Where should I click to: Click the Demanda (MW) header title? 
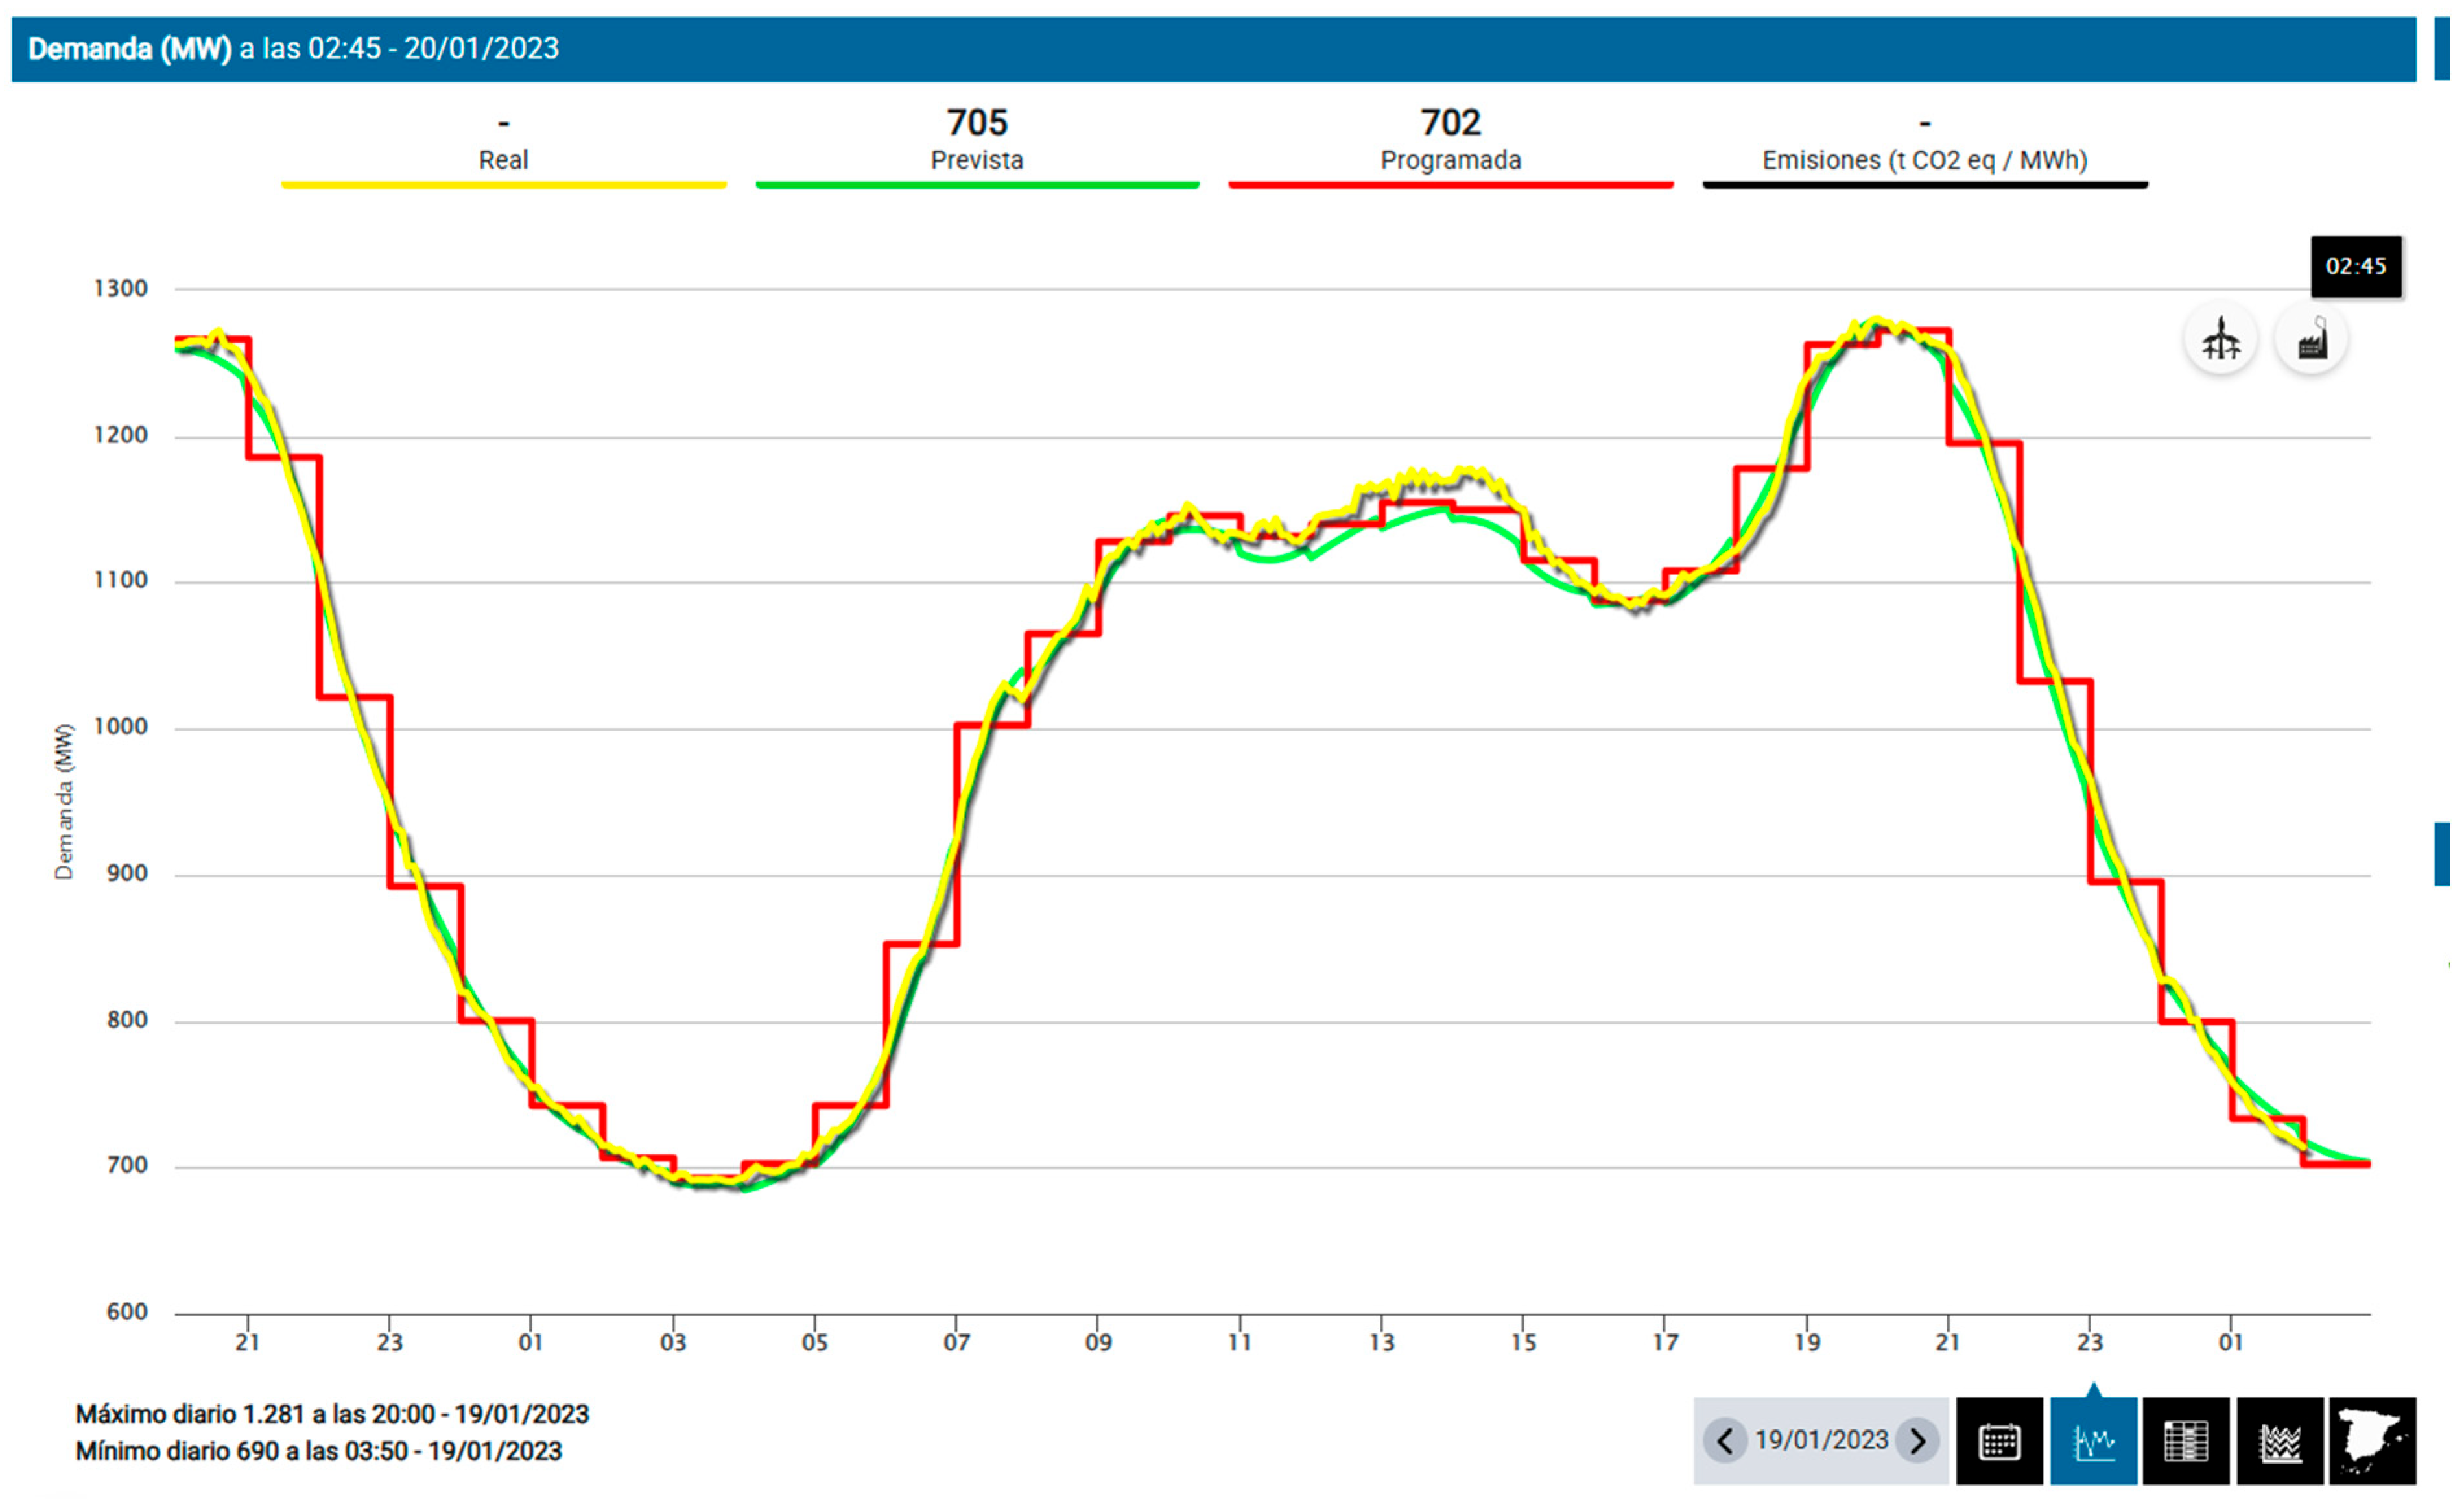click(130, 48)
